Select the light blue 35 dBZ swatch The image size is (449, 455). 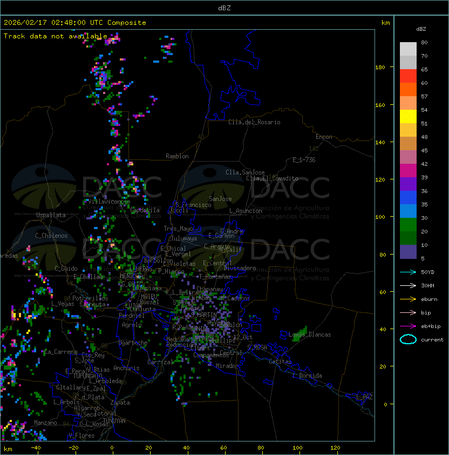pyautogui.click(x=408, y=211)
